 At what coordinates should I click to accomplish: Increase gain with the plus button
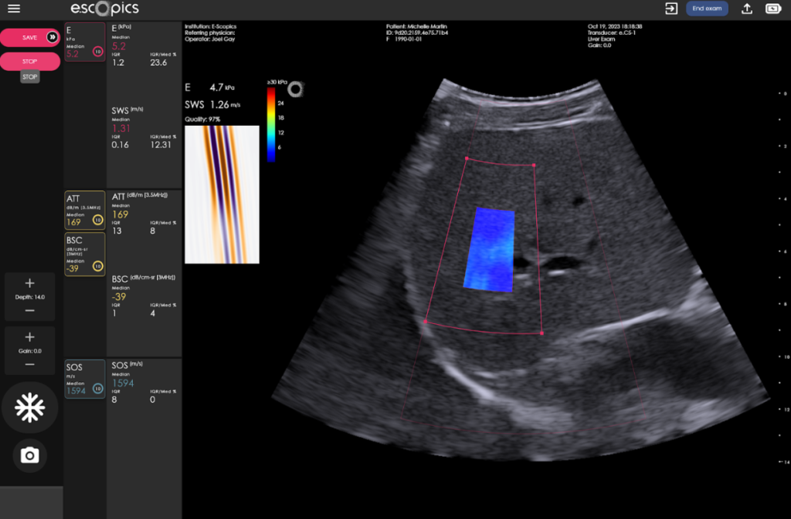(30, 337)
